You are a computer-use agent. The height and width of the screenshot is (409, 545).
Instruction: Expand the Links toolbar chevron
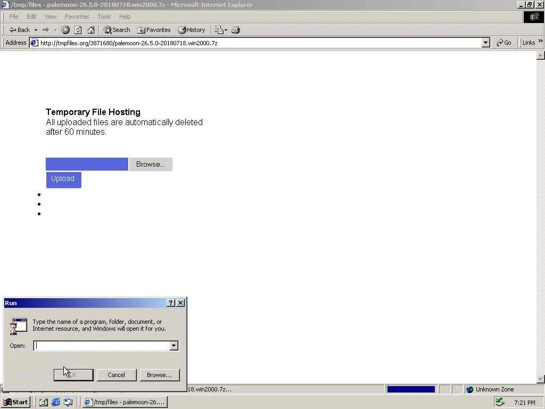(541, 41)
